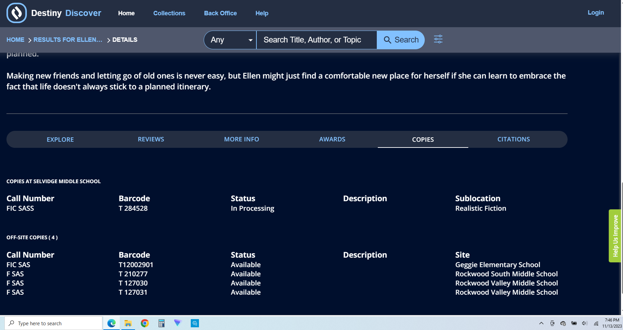Go to the Home menu item

126,13
